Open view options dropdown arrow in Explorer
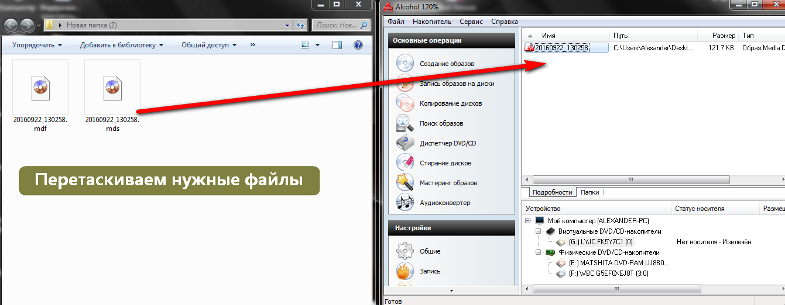The height and width of the screenshot is (305, 785). [318, 45]
